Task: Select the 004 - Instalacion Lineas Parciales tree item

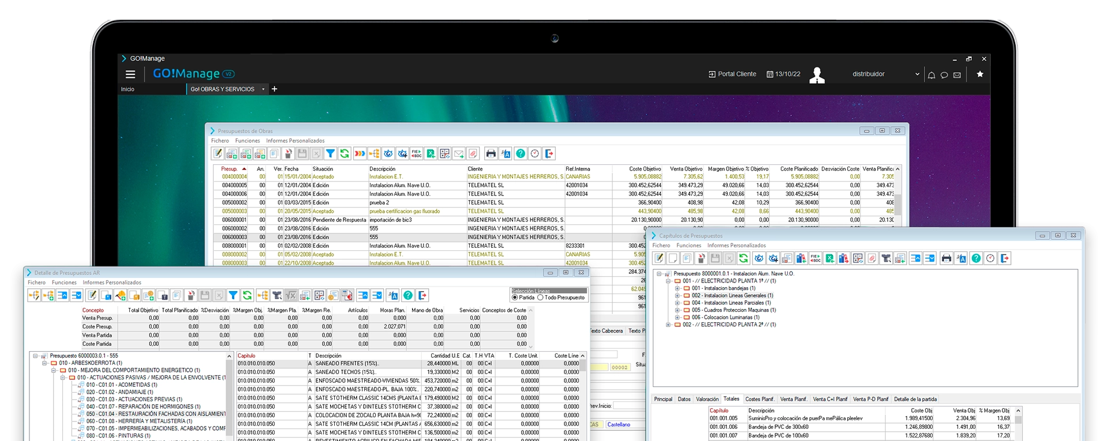Action: 731,303
